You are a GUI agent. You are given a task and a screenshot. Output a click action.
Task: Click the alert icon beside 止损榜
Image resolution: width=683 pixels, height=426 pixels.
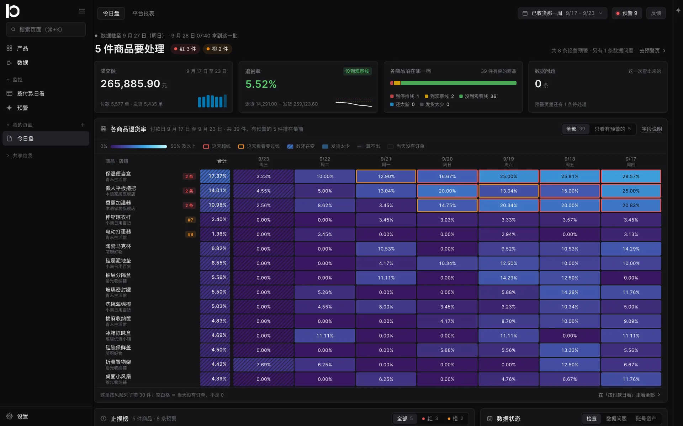tap(104, 419)
